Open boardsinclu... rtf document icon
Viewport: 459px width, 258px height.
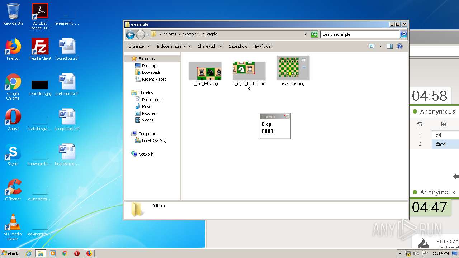point(67,154)
